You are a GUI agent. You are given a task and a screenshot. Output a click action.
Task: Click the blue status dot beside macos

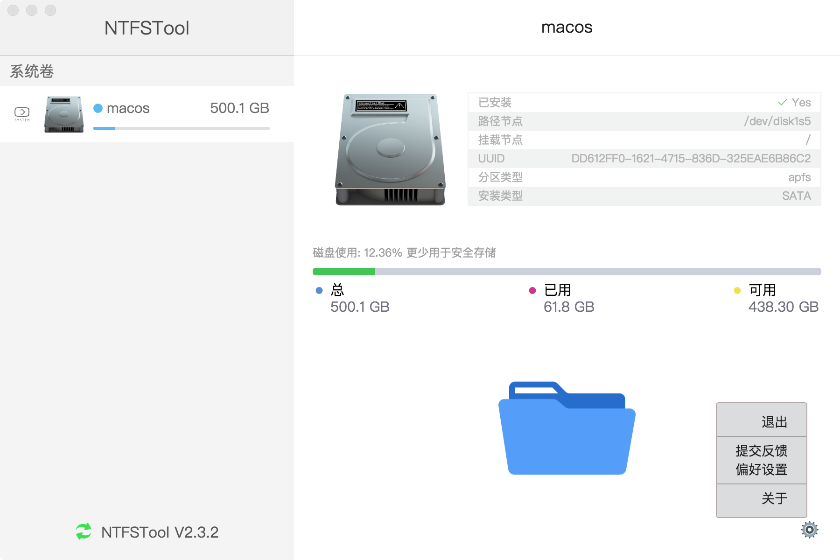tap(98, 108)
